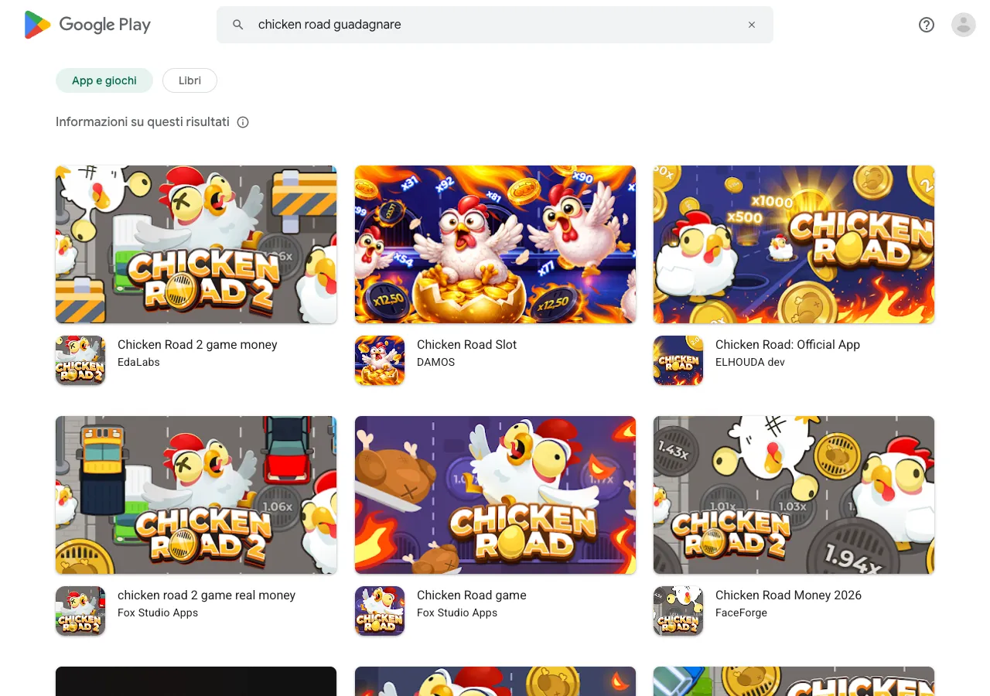Open the Chicken Road Money 2026 title
This screenshot has height=696, width=990.
click(788, 595)
